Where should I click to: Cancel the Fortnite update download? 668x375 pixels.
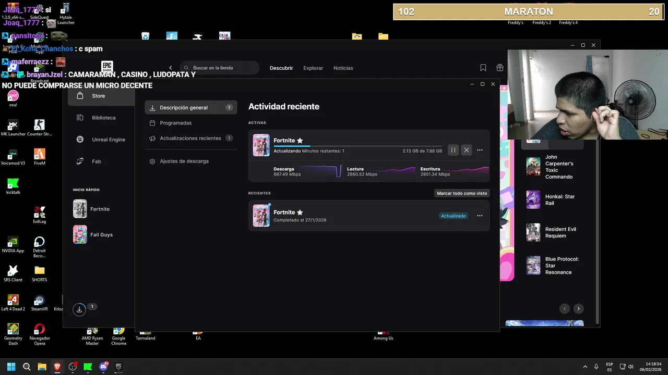click(467, 150)
